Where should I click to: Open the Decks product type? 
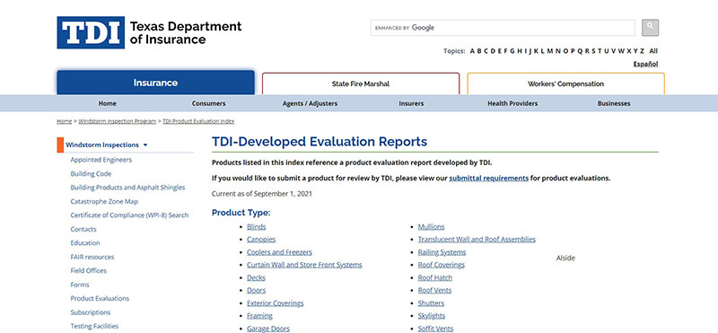256,277
